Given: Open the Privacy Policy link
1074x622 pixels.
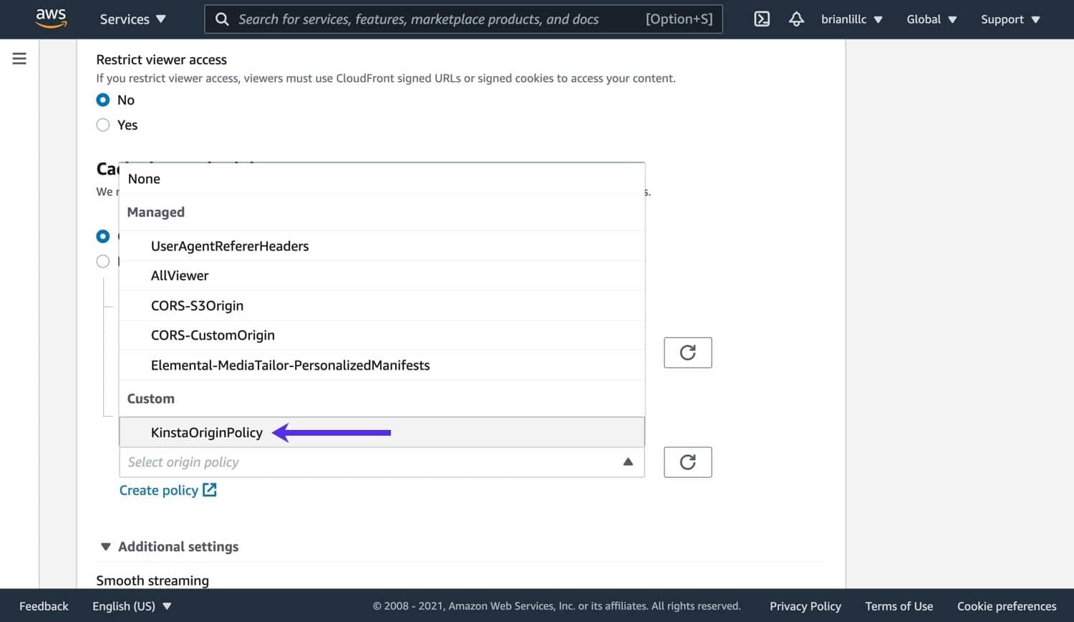Looking at the screenshot, I should coord(805,606).
